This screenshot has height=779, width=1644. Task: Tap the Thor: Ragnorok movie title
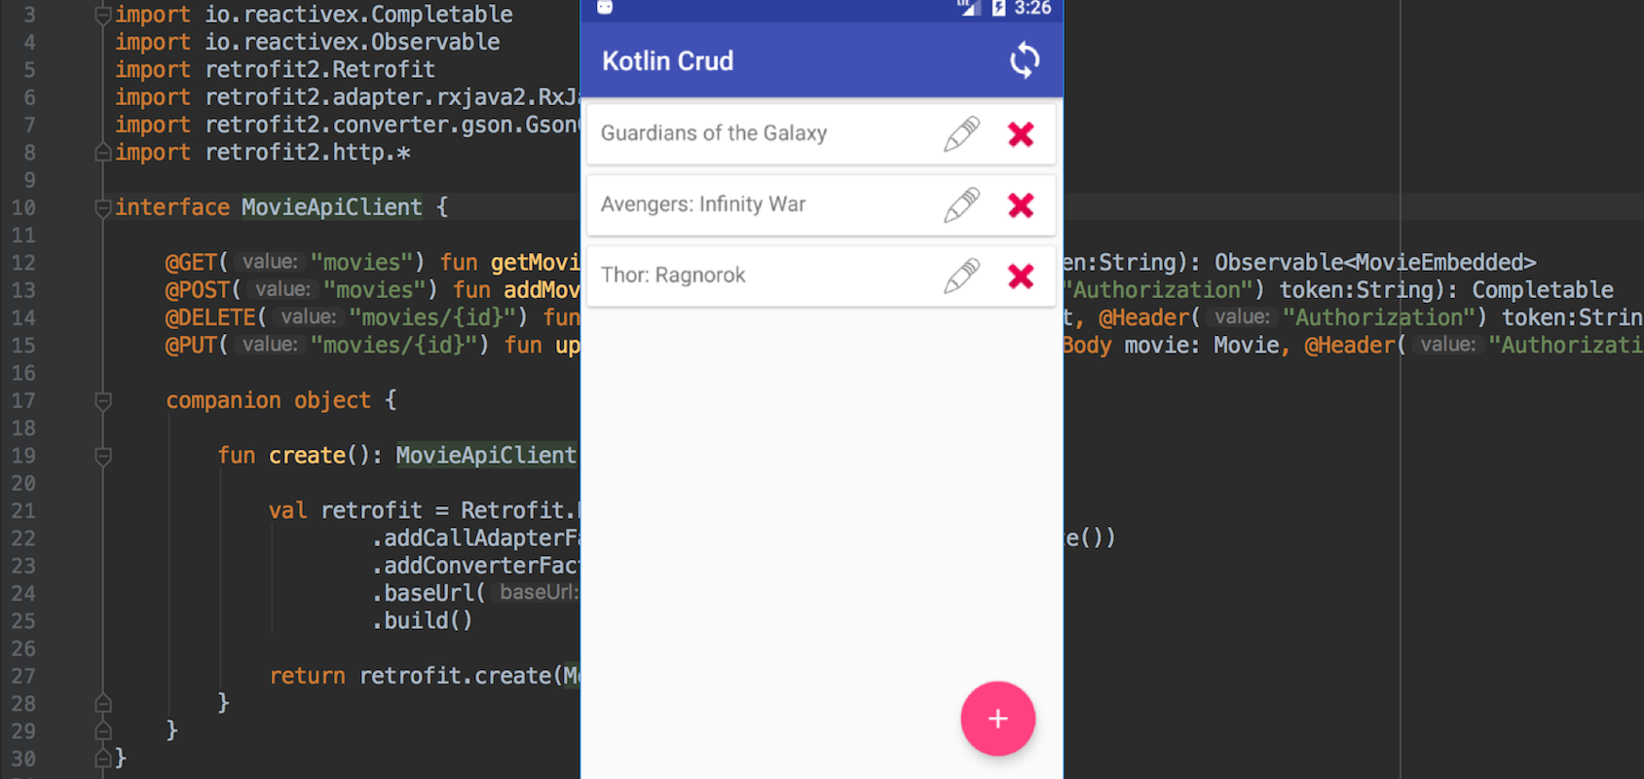click(673, 276)
